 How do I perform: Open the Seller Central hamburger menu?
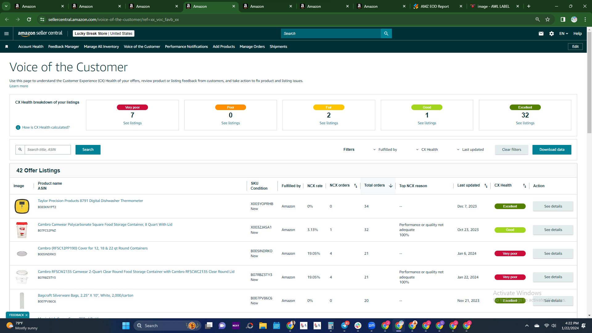6,34
